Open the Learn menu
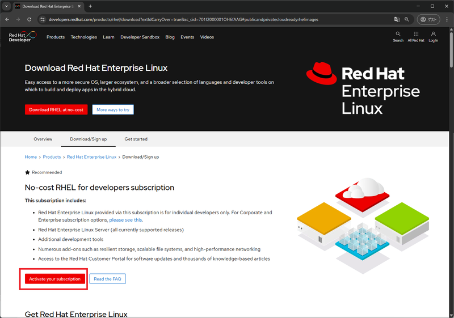 coord(108,37)
